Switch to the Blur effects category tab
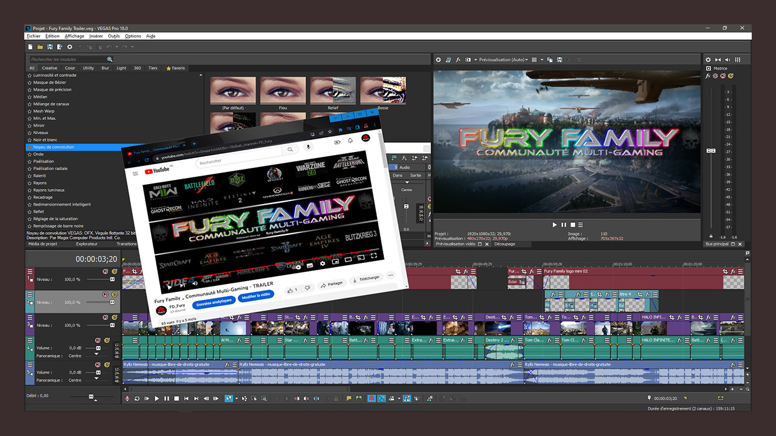The width and height of the screenshot is (776, 436). click(x=105, y=68)
